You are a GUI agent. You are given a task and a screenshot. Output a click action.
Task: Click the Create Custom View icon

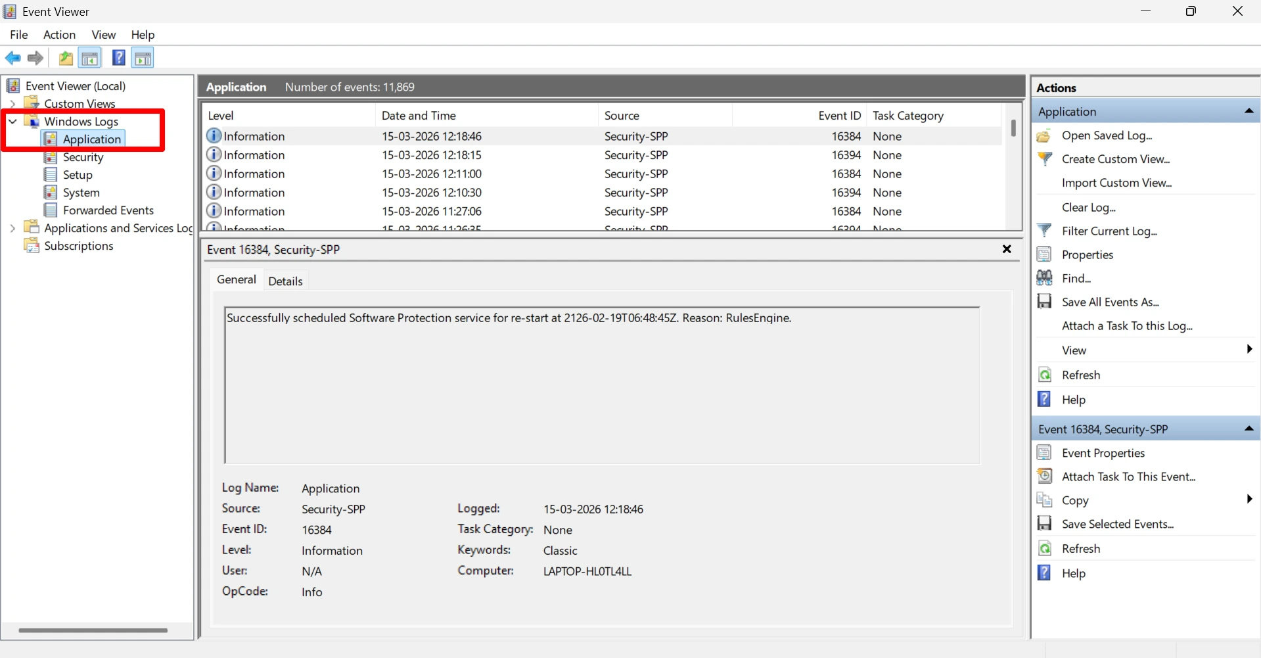pos(1045,158)
